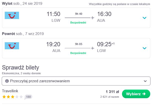
Task: Expand the Przeczytaj przed zarezerwowaniem dropdown arrow
Action: click(x=145, y=81)
